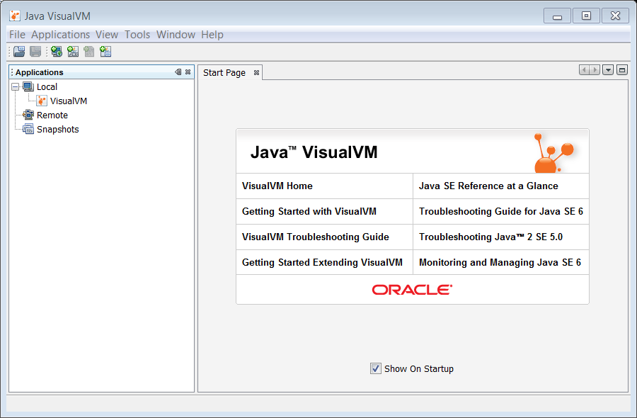Image resolution: width=637 pixels, height=418 pixels.
Task: Select the Local tree label
Action: 47,86
